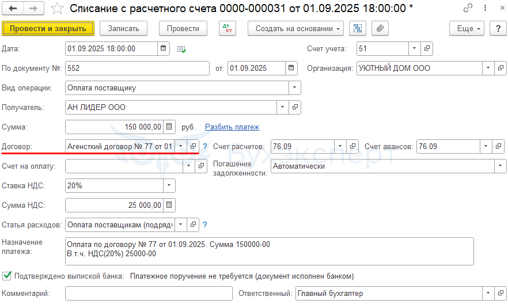
Task: Click into Комментарий field
Action: 149,293
